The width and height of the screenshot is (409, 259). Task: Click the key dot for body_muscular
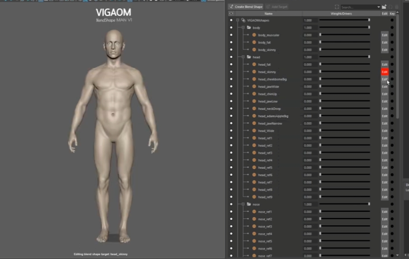click(x=392, y=35)
